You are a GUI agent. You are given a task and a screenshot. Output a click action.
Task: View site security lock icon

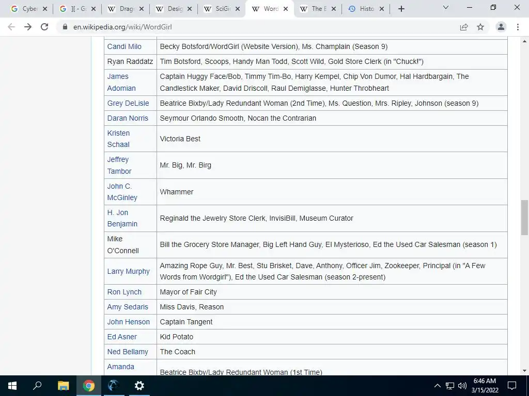65,27
